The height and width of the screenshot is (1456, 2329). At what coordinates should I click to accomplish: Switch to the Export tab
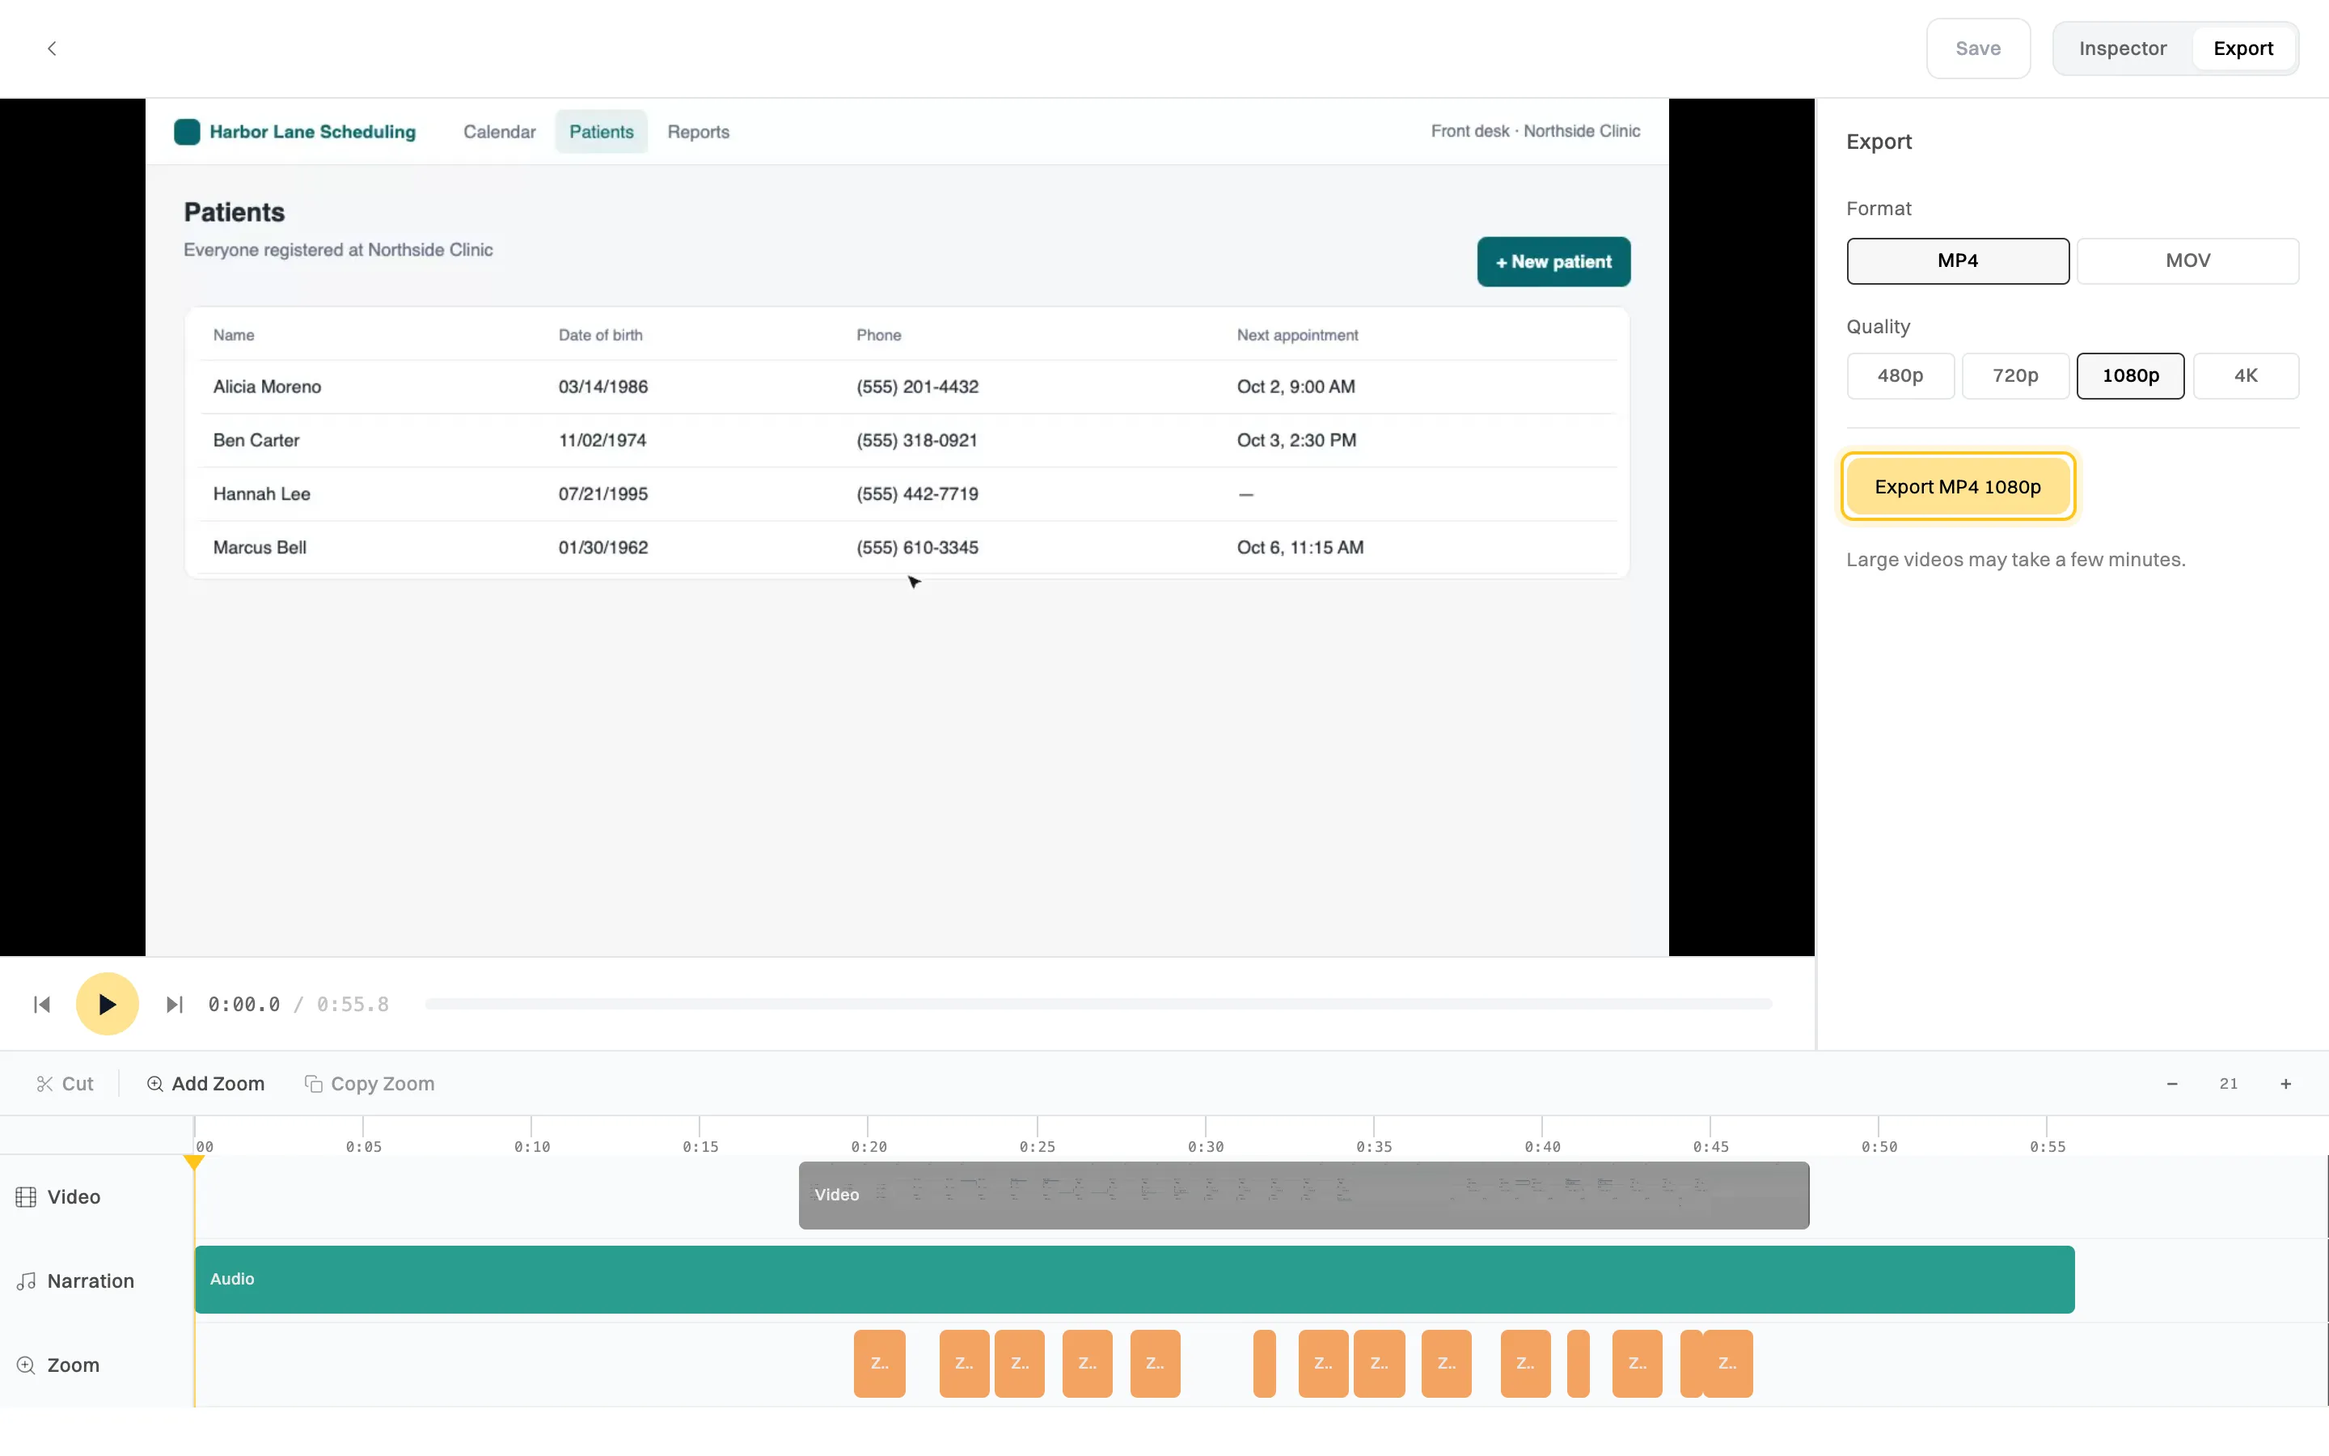pyautogui.click(x=2242, y=49)
